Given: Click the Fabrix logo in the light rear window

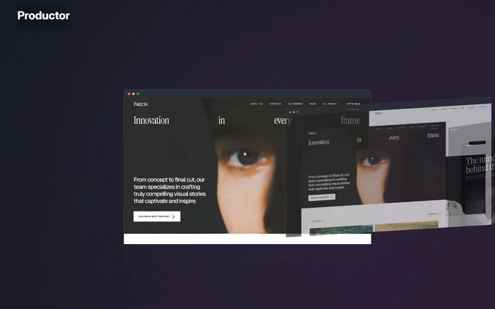Looking at the screenshot, I should point(378,114).
